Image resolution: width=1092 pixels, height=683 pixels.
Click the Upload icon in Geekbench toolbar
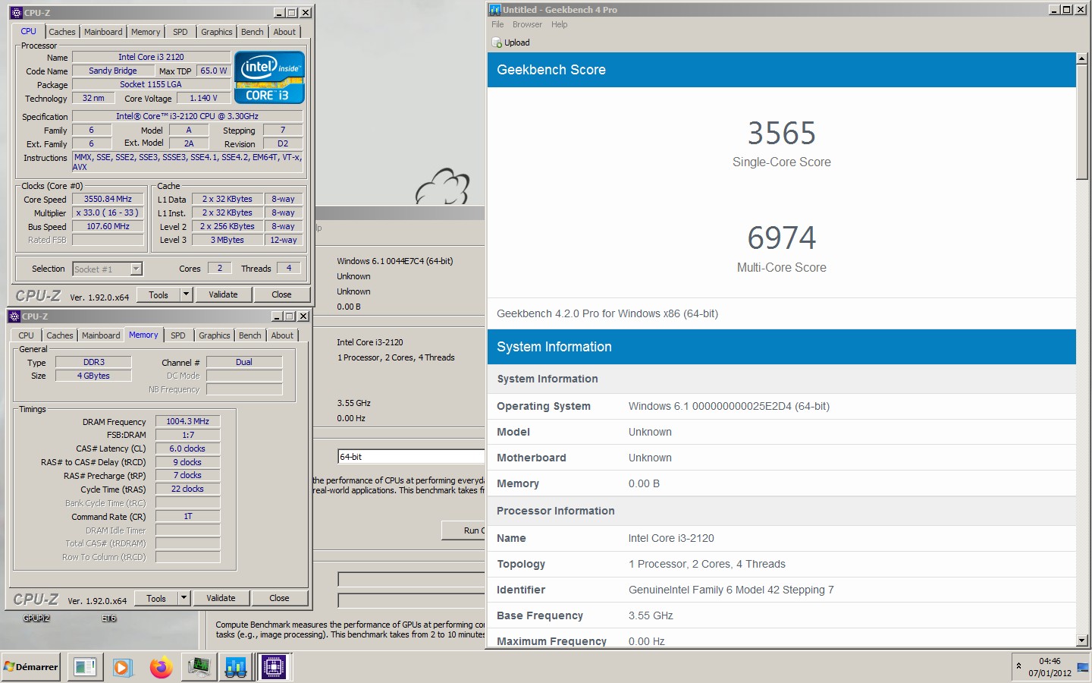pos(497,42)
